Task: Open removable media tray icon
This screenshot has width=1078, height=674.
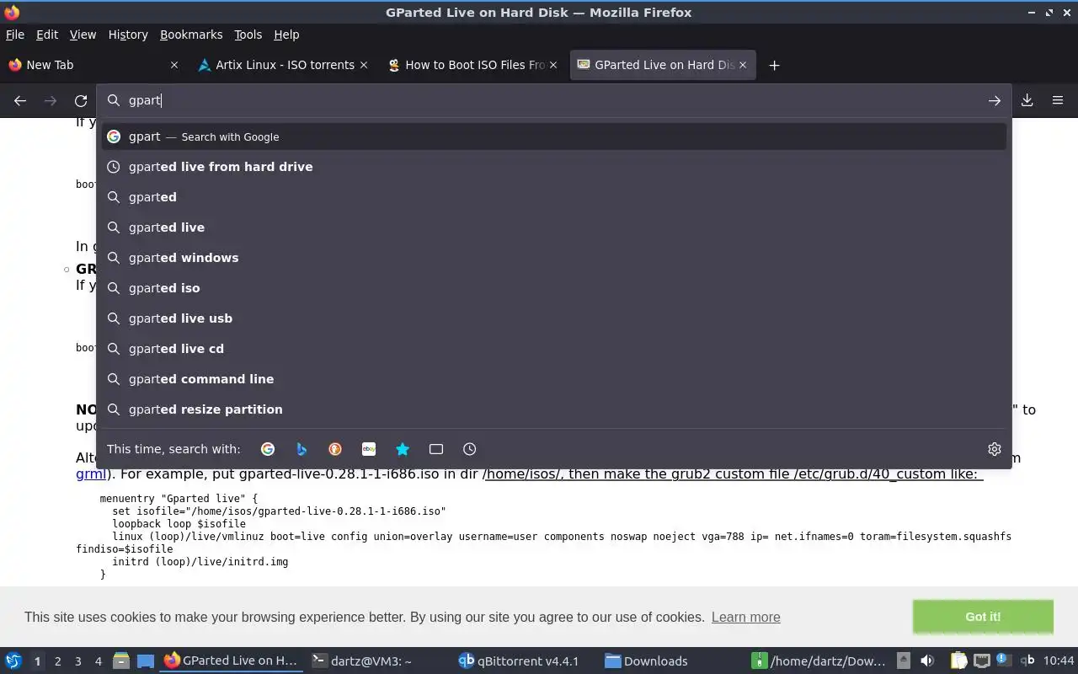Action: pyautogui.click(x=903, y=661)
